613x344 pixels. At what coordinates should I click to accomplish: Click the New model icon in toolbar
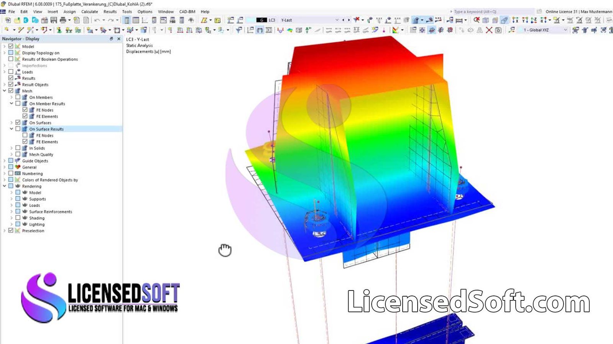pyautogui.click(x=8, y=20)
